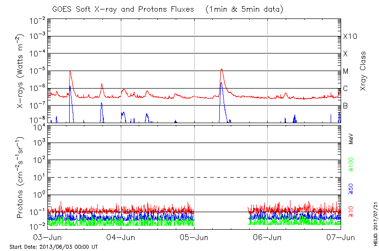This screenshot has width=379, height=251.
Task: Click the X-rays (Watts m⁻²) axis label
Action: (21, 71)
